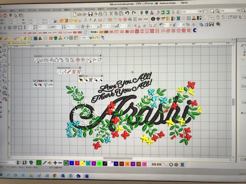Click the Zoom 1:1 magnifier icon
The image size is (246, 184).
pos(217,11)
